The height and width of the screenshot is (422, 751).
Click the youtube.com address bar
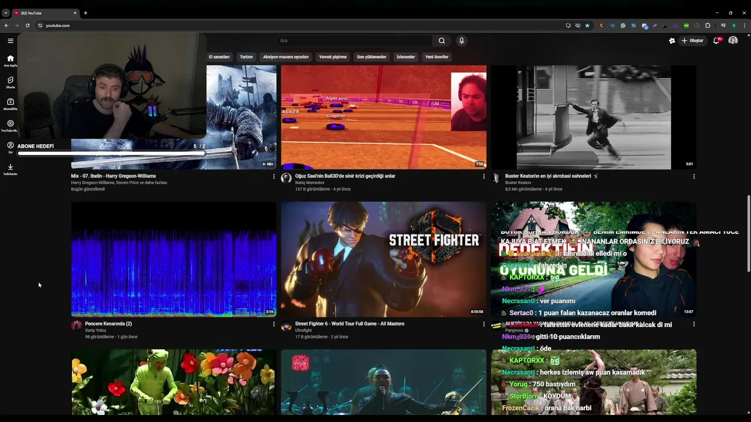click(299, 25)
